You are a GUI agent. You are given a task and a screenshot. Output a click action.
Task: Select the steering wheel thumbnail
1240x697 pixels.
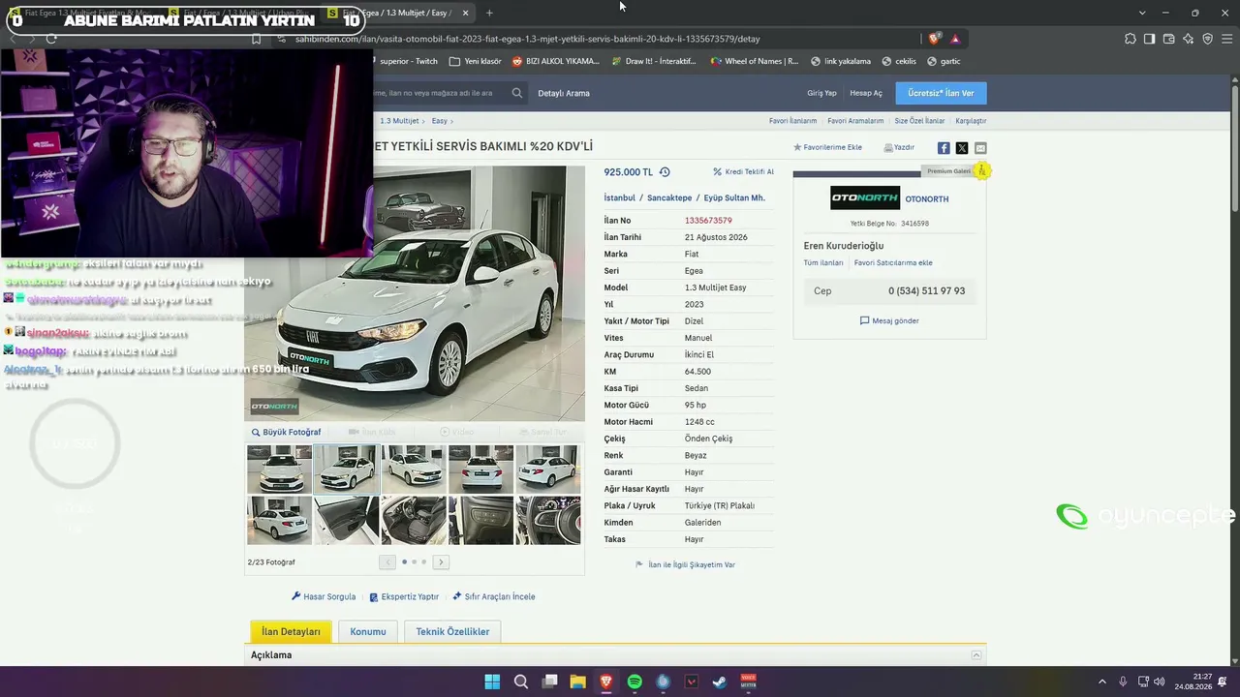[548, 521]
